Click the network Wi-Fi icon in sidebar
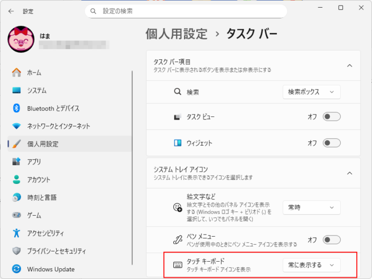 [x=16, y=126]
